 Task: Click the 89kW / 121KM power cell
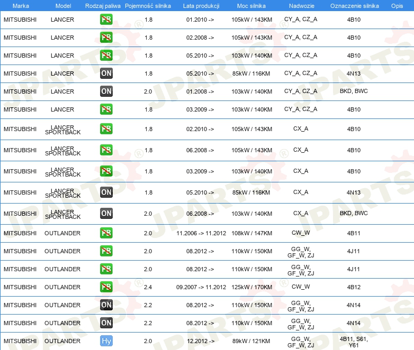(251, 341)
